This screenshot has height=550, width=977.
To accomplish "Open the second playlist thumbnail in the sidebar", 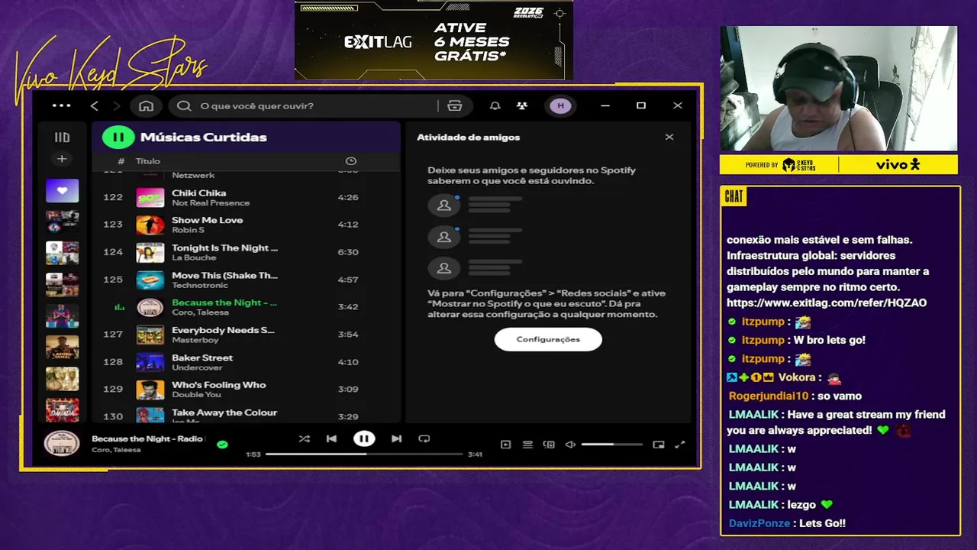I will coord(62,222).
